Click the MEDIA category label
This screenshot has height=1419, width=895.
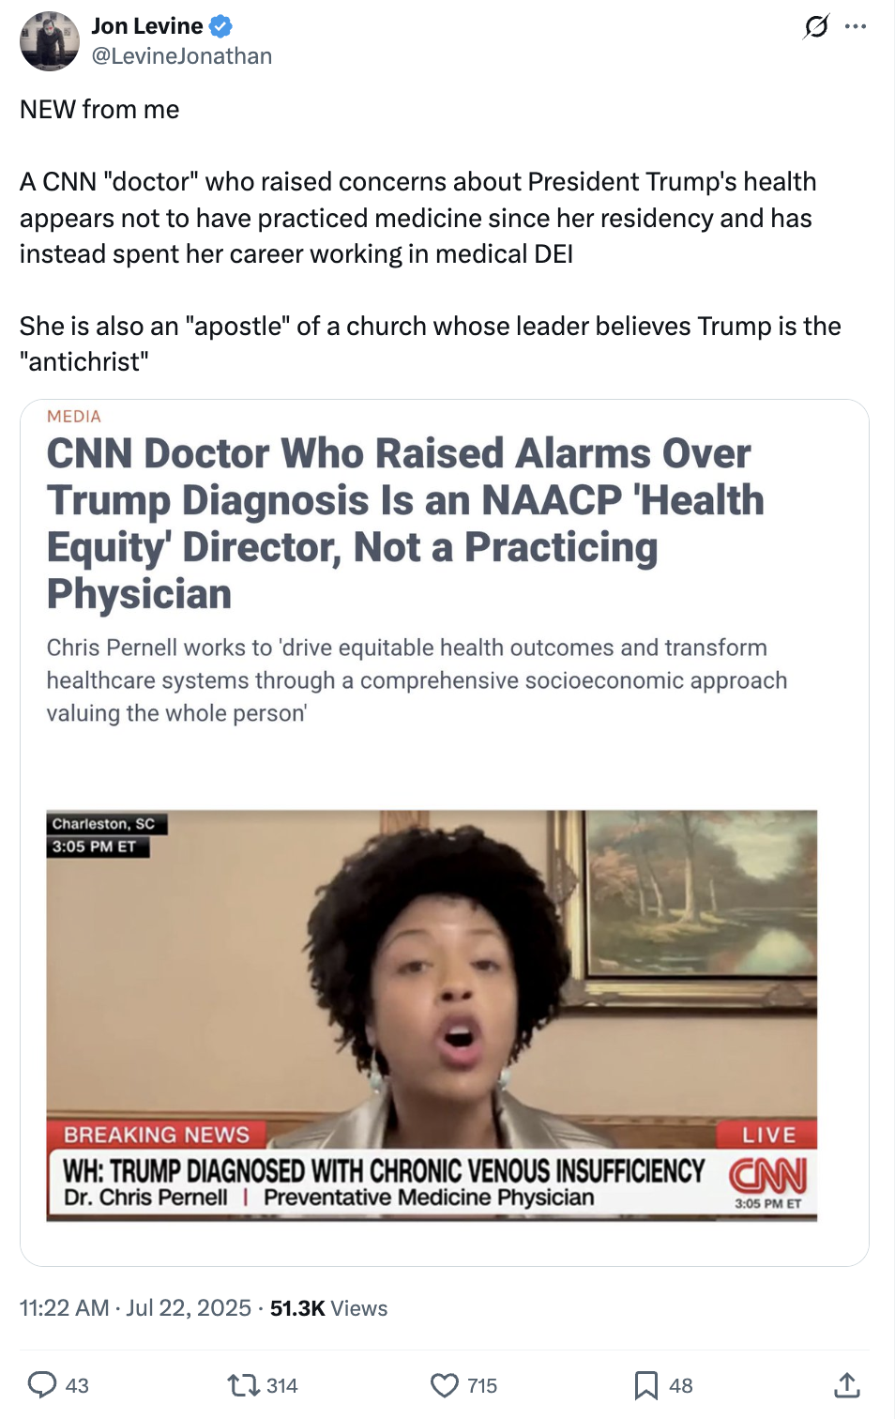(74, 417)
